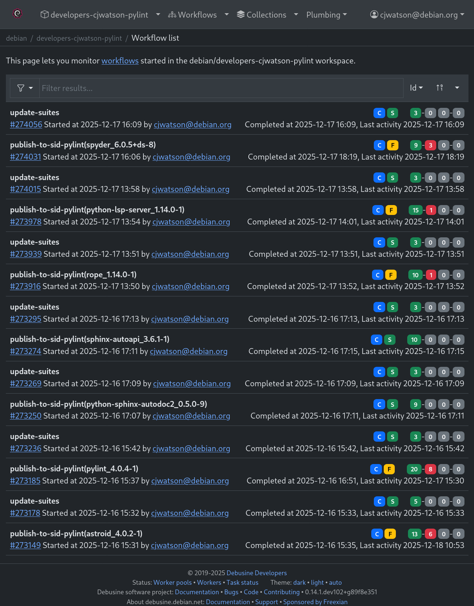This screenshot has width=474, height=606.
Task: Open the Workflows navbar item
Action: click(x=192, y=15)
